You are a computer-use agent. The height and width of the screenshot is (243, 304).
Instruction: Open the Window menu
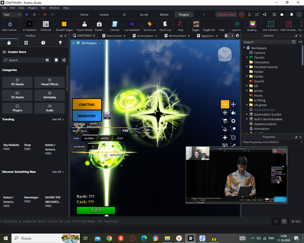[x=54, y=8]
